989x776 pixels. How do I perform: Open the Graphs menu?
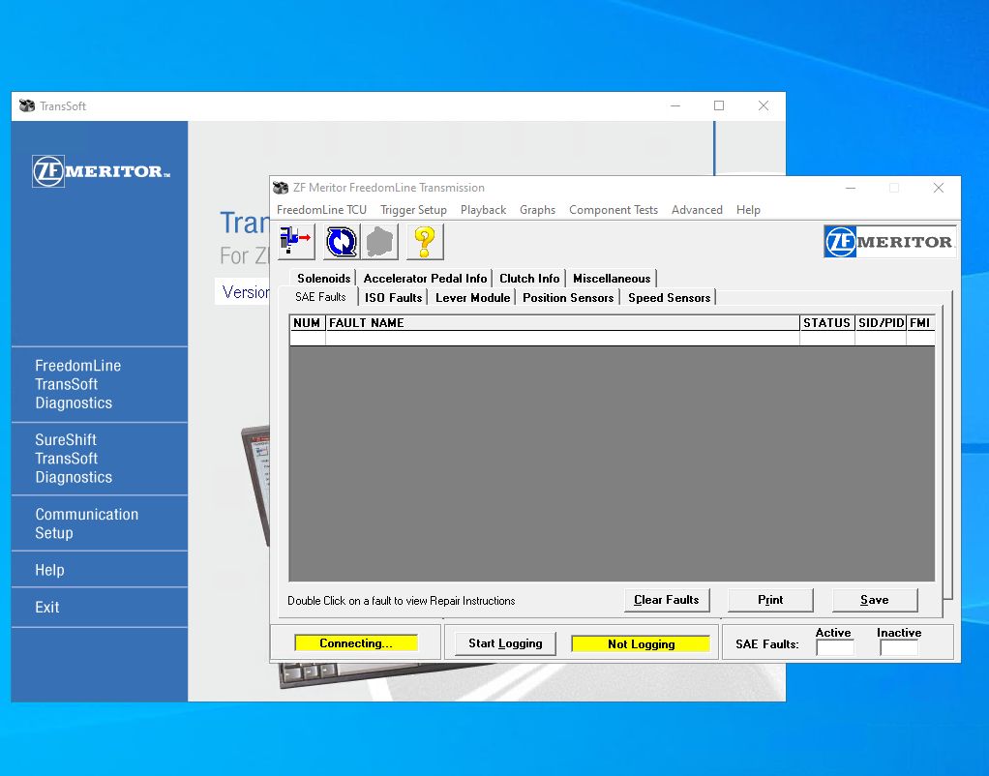(538, 209)
